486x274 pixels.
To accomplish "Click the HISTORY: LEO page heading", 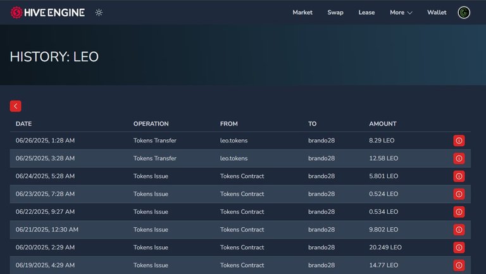I will coord(54,57).
